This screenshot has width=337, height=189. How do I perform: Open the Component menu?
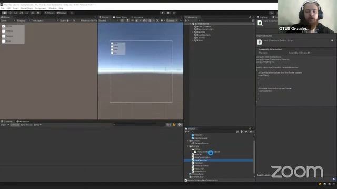pyautogui.click(x=41, y=8)
